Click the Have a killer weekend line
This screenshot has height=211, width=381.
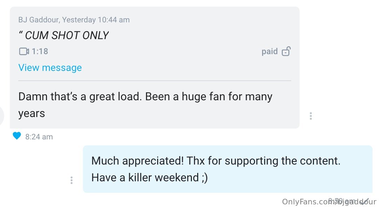point(149,177)
